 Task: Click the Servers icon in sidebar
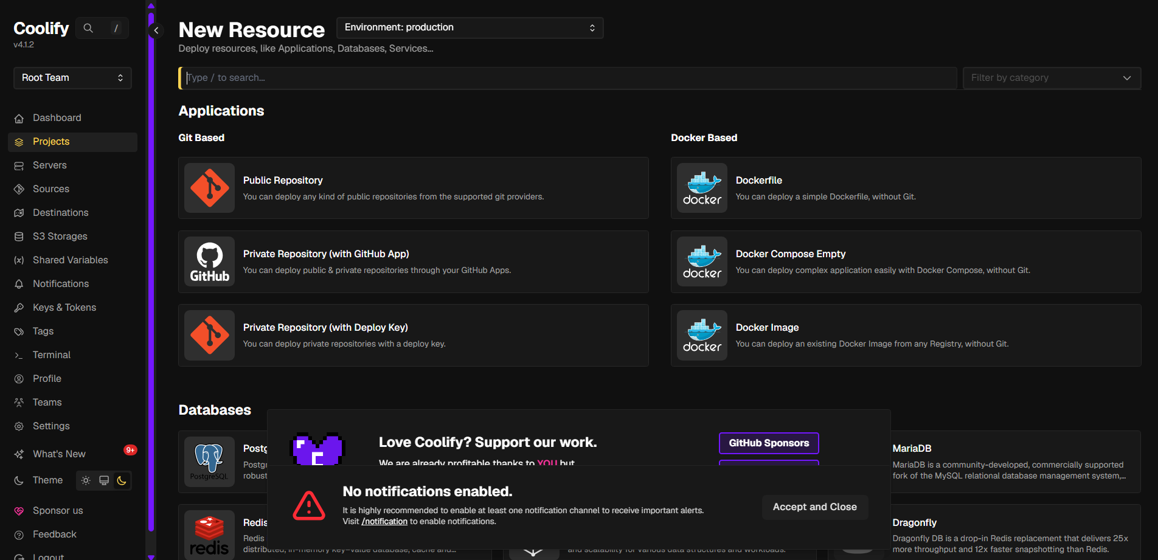pyautogui.click(x=19, y=165)
